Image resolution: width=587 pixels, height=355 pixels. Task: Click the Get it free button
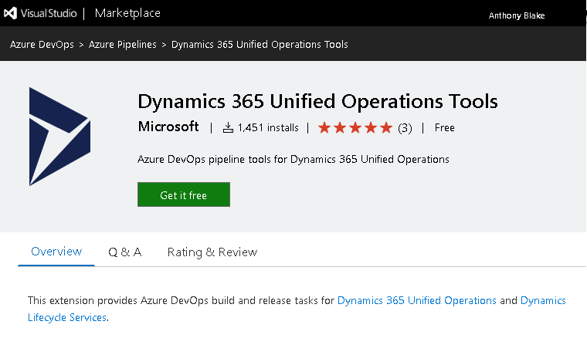pos(184,194)
